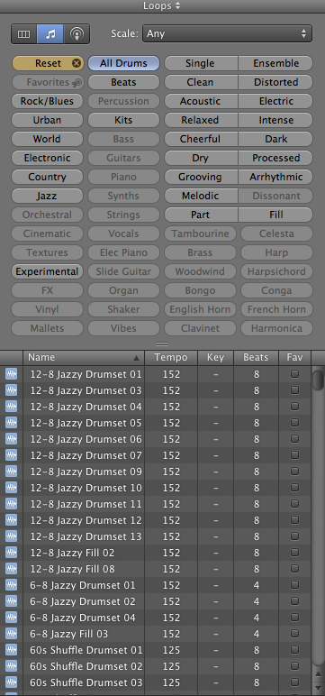This screenshot has height=696, width=325.
Task: Open the Loops panel title popup menu
Action: pos(162,5)
